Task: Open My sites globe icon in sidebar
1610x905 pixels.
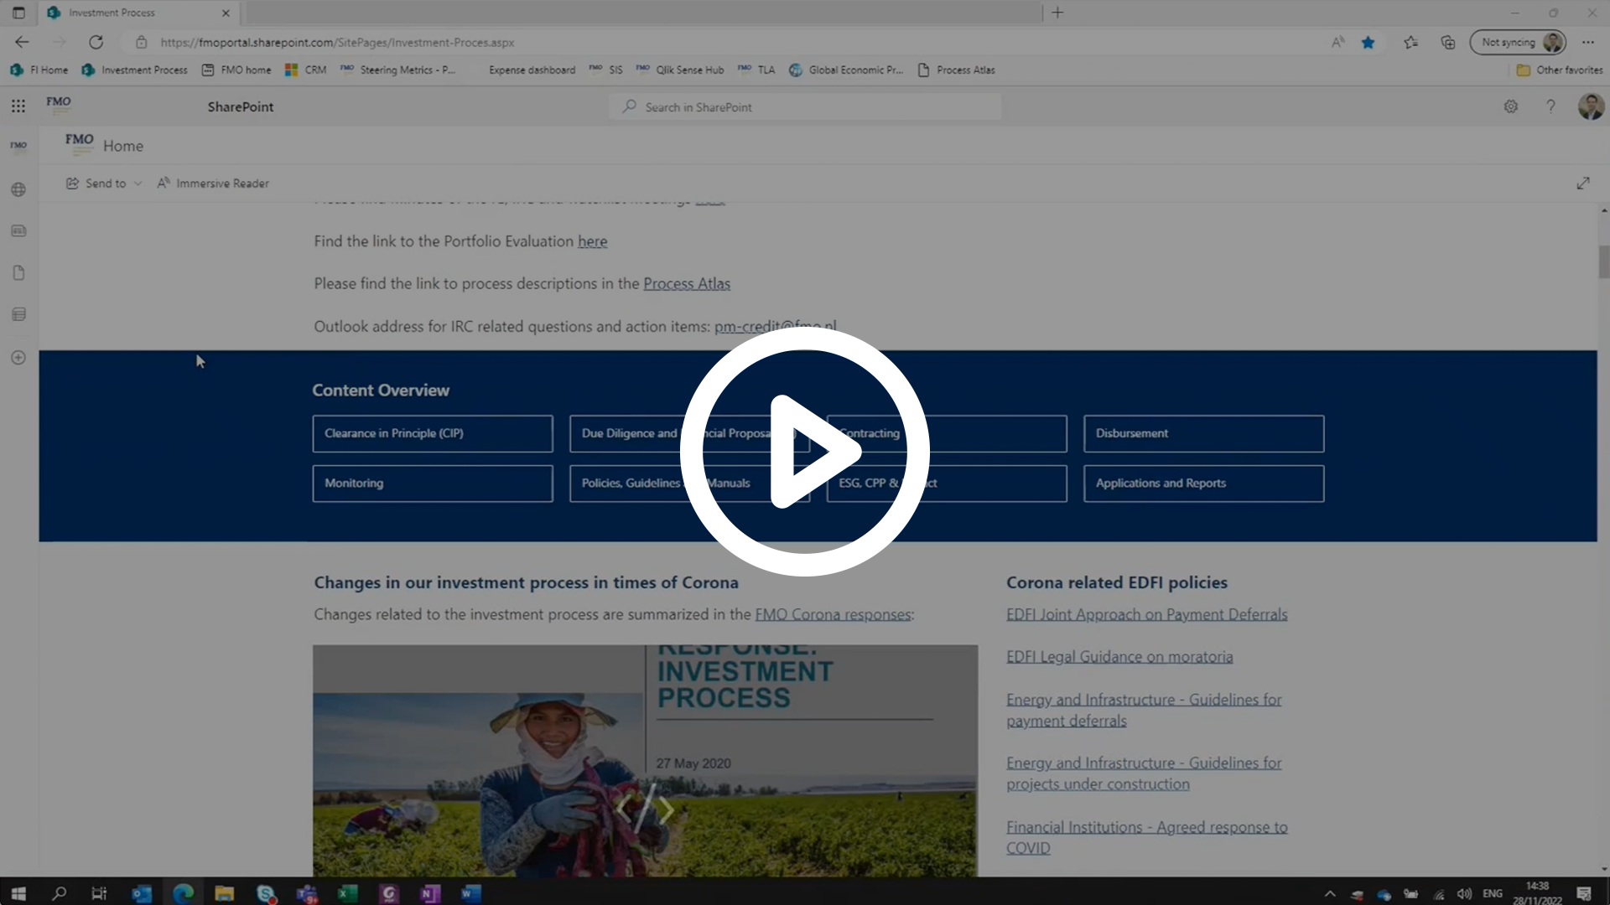Action: click(x=18, y=189)
